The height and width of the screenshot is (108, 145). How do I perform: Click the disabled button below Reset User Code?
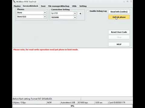point(119,37)
